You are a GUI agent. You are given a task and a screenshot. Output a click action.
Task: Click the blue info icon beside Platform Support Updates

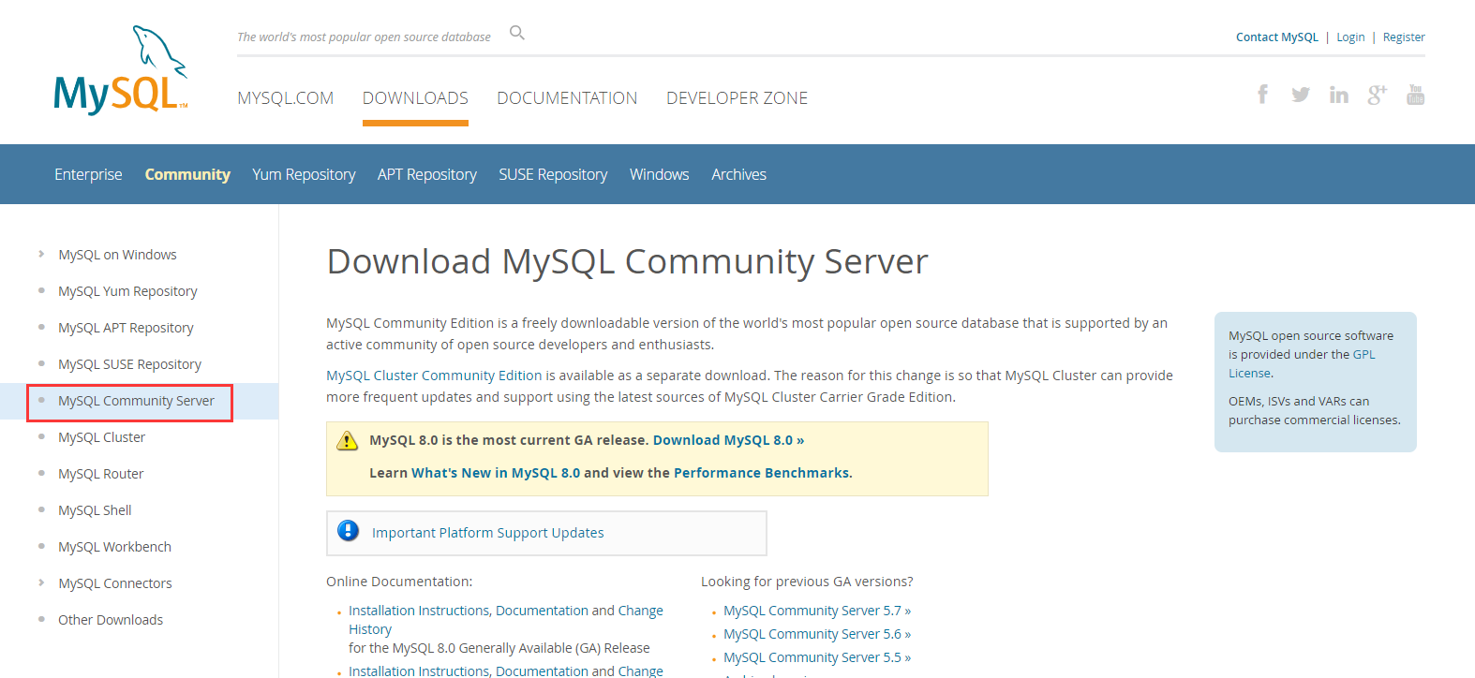click(348, 531)
